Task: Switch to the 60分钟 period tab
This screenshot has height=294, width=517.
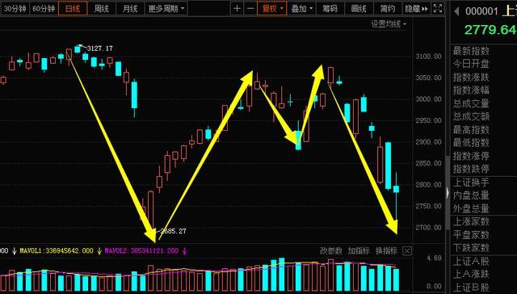Action: (x=44, y=9)
